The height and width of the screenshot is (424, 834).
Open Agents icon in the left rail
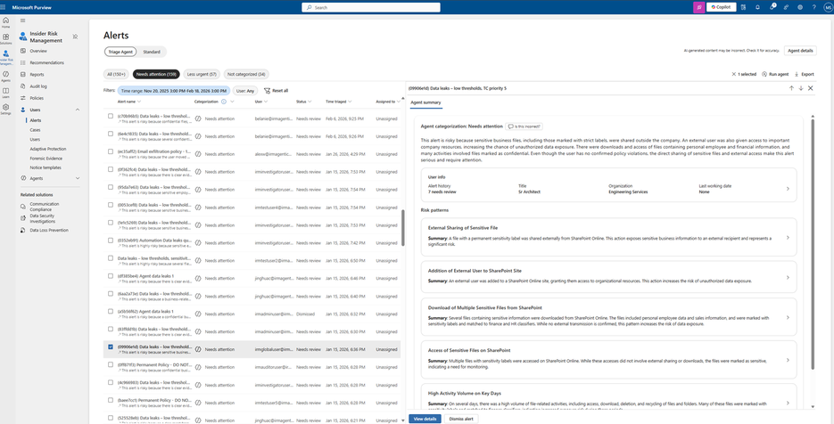[x=6, y=76]
